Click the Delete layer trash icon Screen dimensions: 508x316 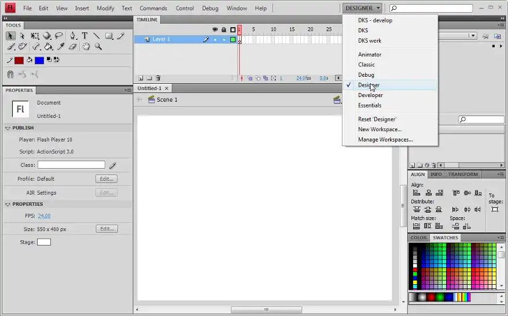[158, 78]
